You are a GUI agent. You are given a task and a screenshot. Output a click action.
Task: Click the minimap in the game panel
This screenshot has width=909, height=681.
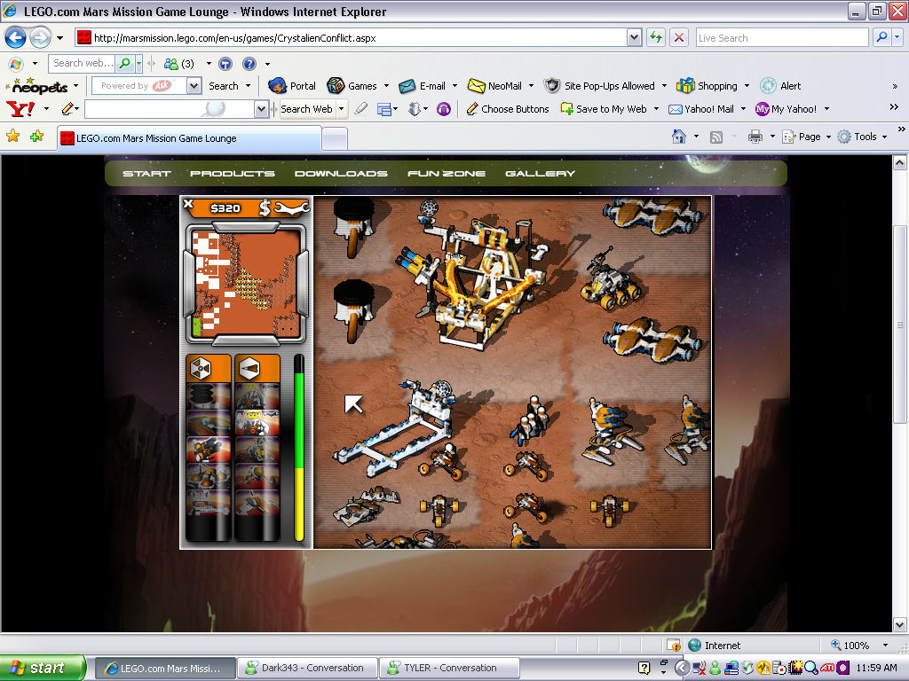pyautogui.click(x=246, y=284)
